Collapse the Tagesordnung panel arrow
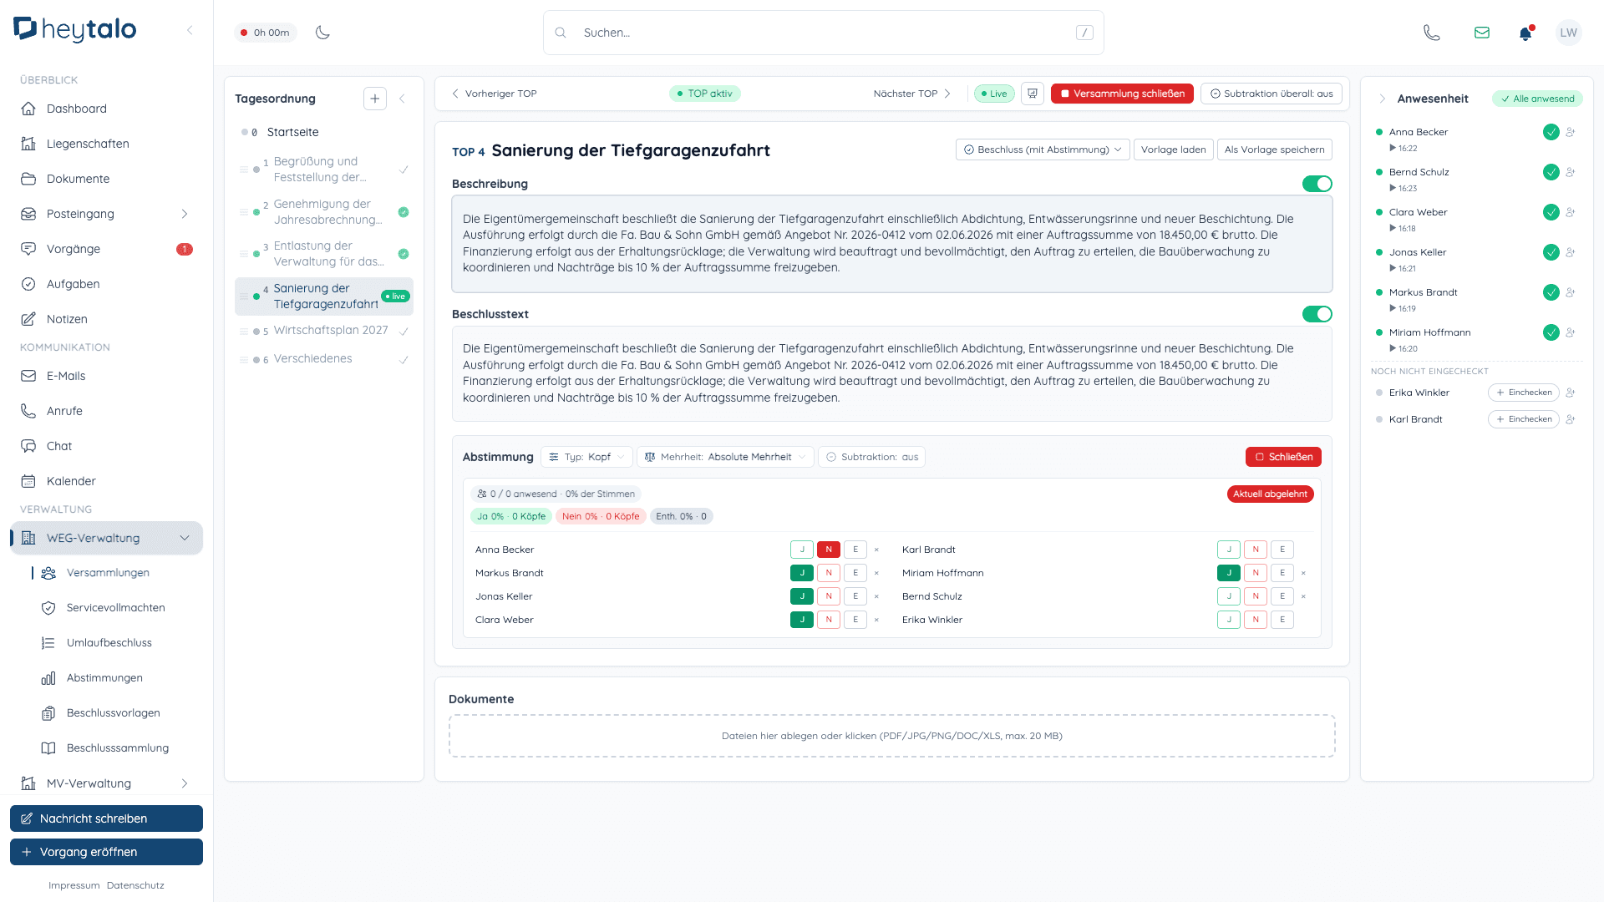Viewport: 1604px width, 902px height. point(402,99)
